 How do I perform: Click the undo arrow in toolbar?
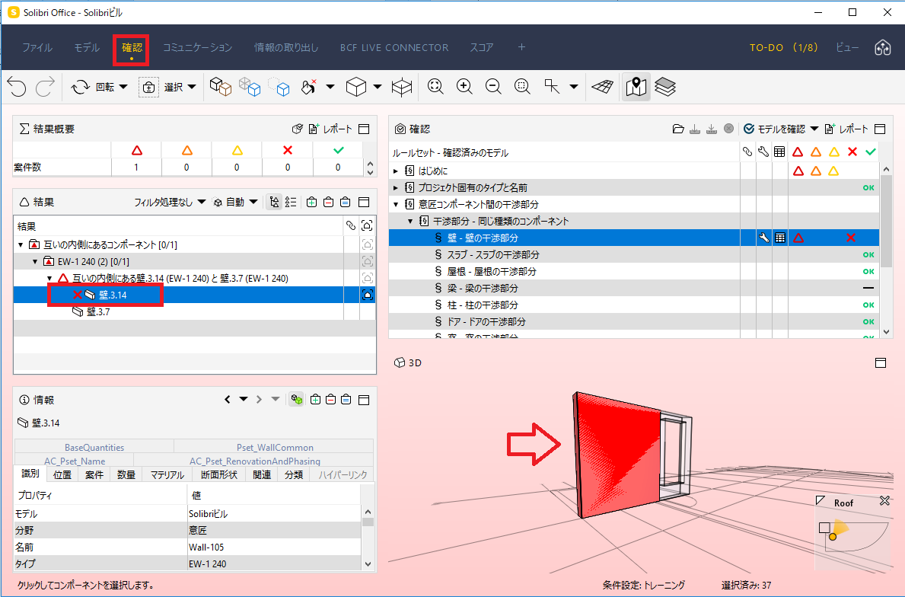tap(17, 87)
